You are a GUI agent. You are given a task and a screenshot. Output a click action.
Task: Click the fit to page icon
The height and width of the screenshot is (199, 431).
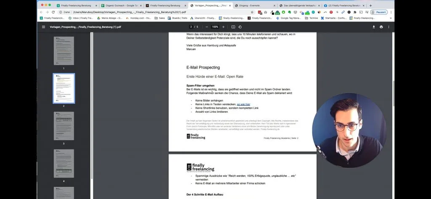(233, 27)
